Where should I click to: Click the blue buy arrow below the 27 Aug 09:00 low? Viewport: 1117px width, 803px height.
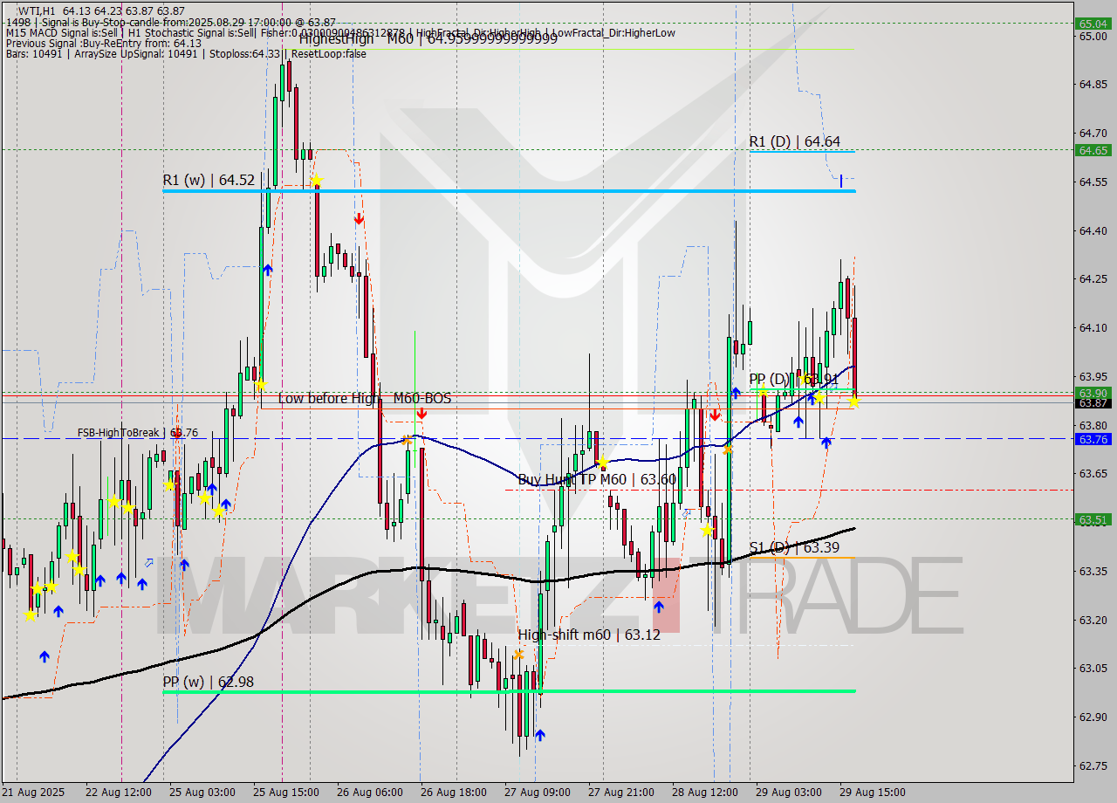(x=539, y=735)
